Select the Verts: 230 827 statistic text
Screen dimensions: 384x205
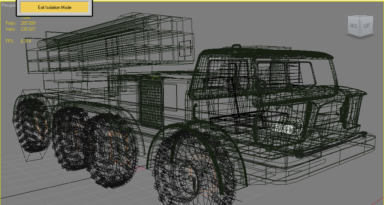[x=21, y=29]
